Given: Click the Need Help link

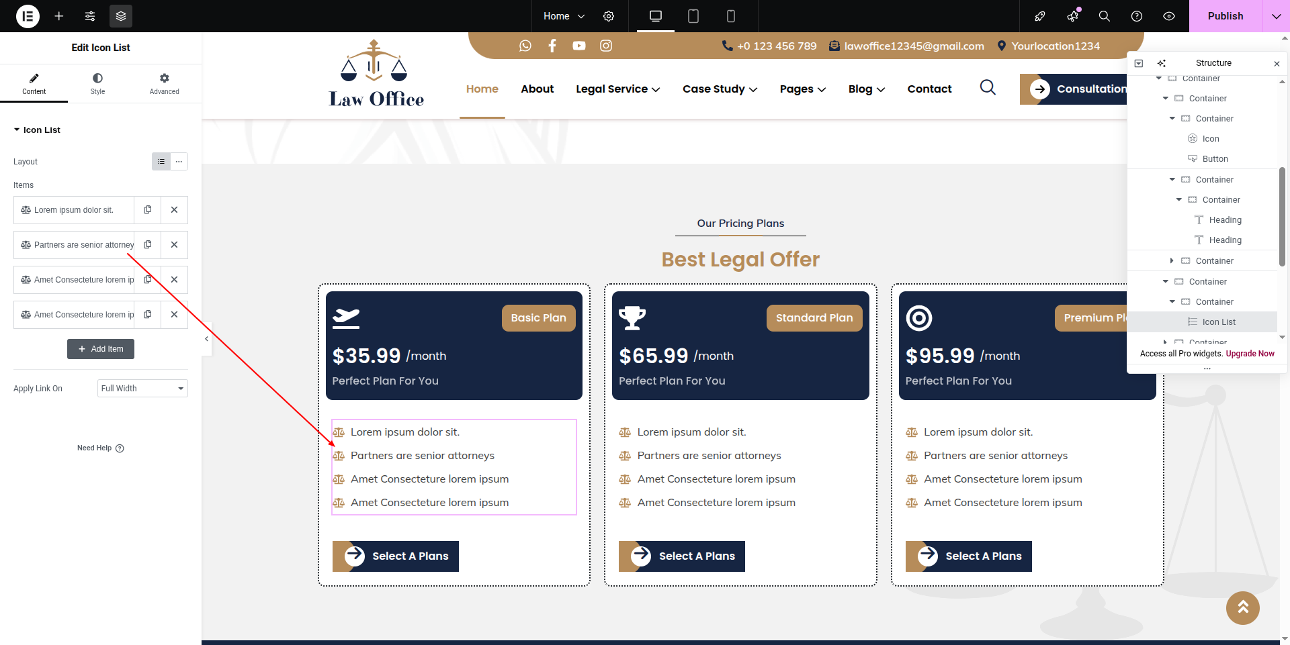Looking at the screenshot, I should click(x=101, y=448).
